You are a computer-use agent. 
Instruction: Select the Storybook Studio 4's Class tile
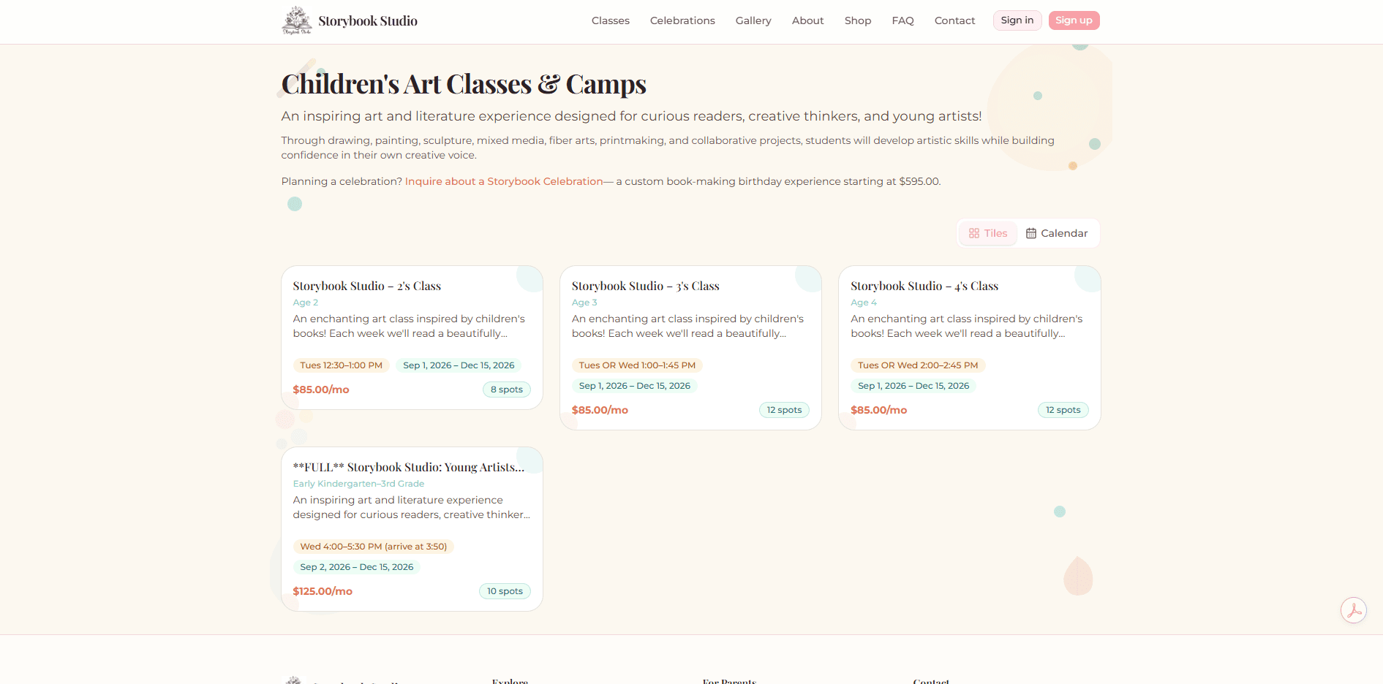click(x=970, y=348)
